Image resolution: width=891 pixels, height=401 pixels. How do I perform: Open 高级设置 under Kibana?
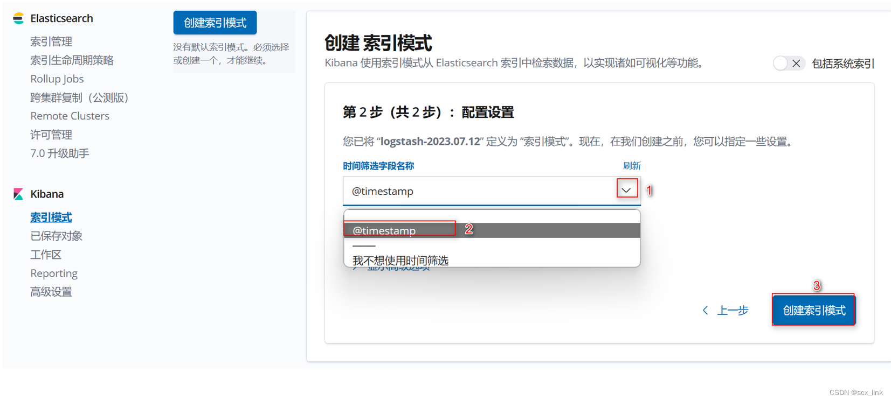point(51,292)
